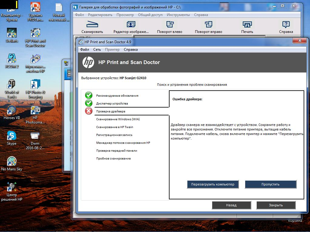Select the No Mans Sky desktop shortcut
The width and height of the screenshot is (310, 232).
(x=12, y=163)
